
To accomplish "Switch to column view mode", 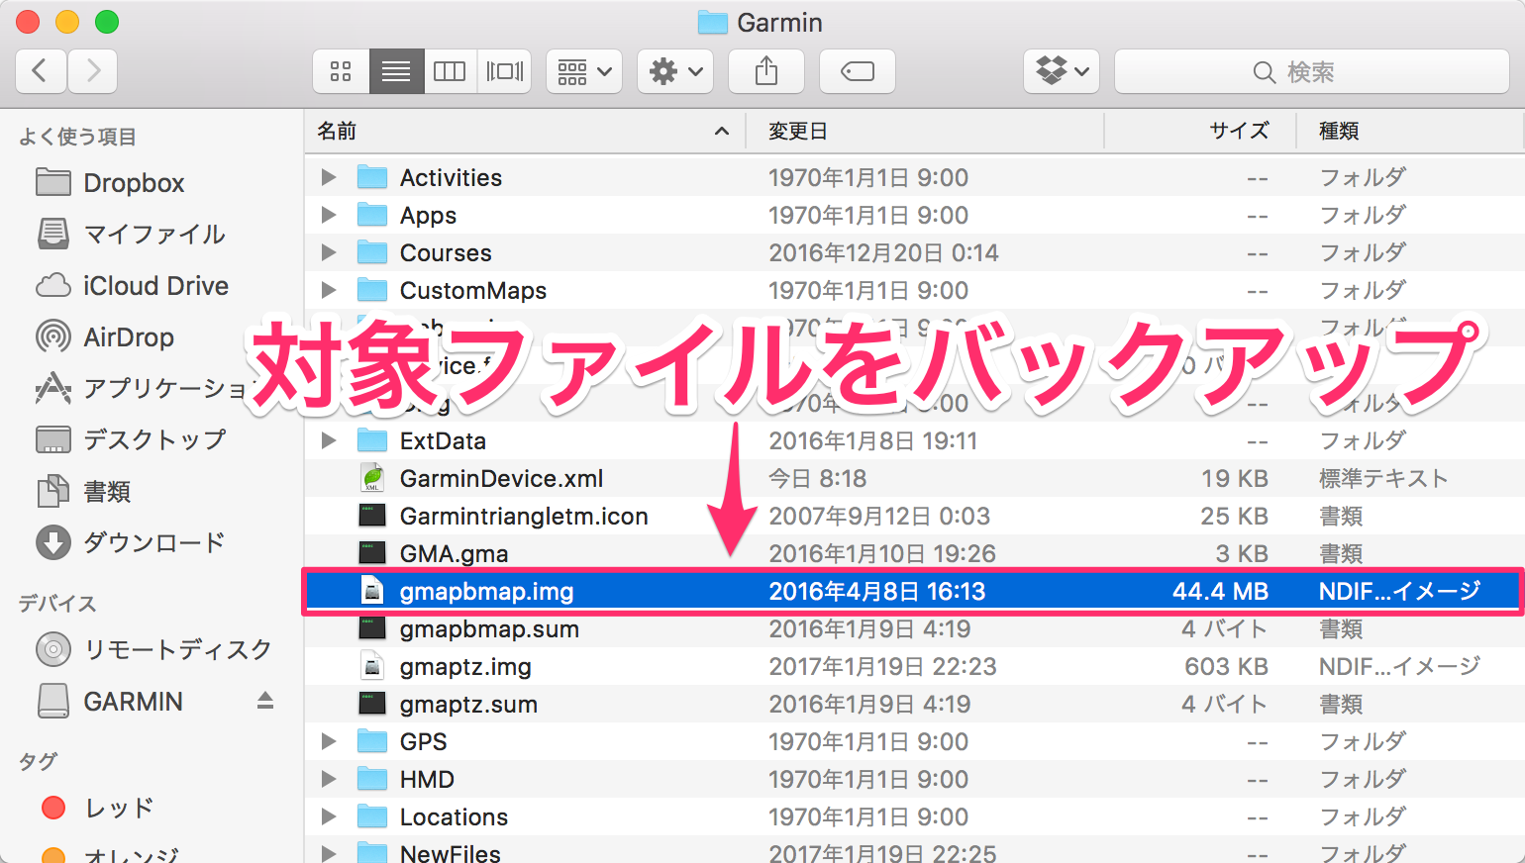I will (450, 71).
